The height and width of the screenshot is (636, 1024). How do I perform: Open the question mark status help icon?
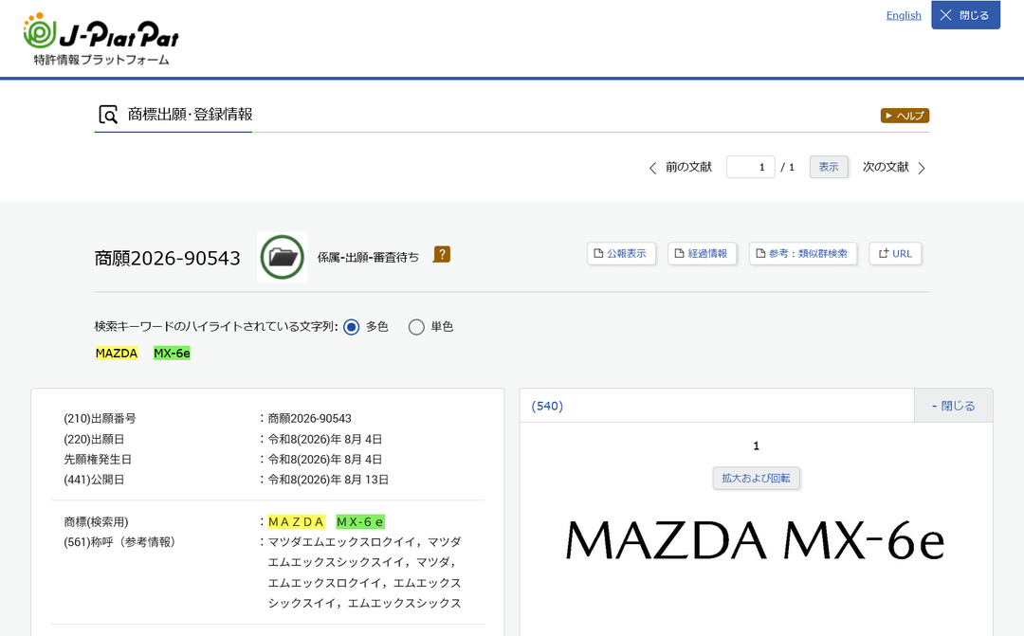click(x=442, y=255)
